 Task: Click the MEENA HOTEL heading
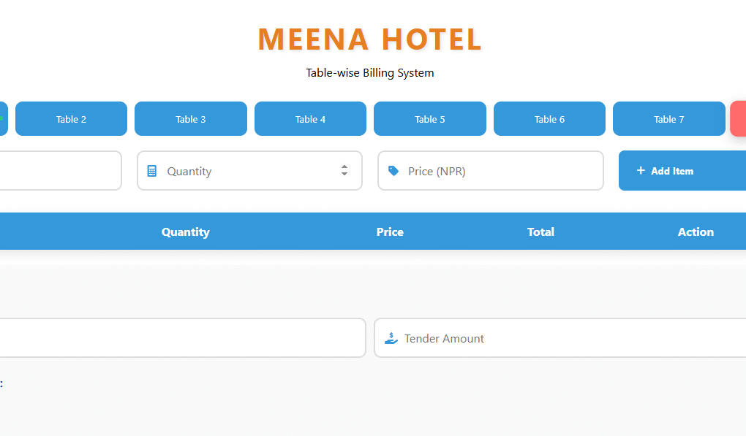coord(370,39)
